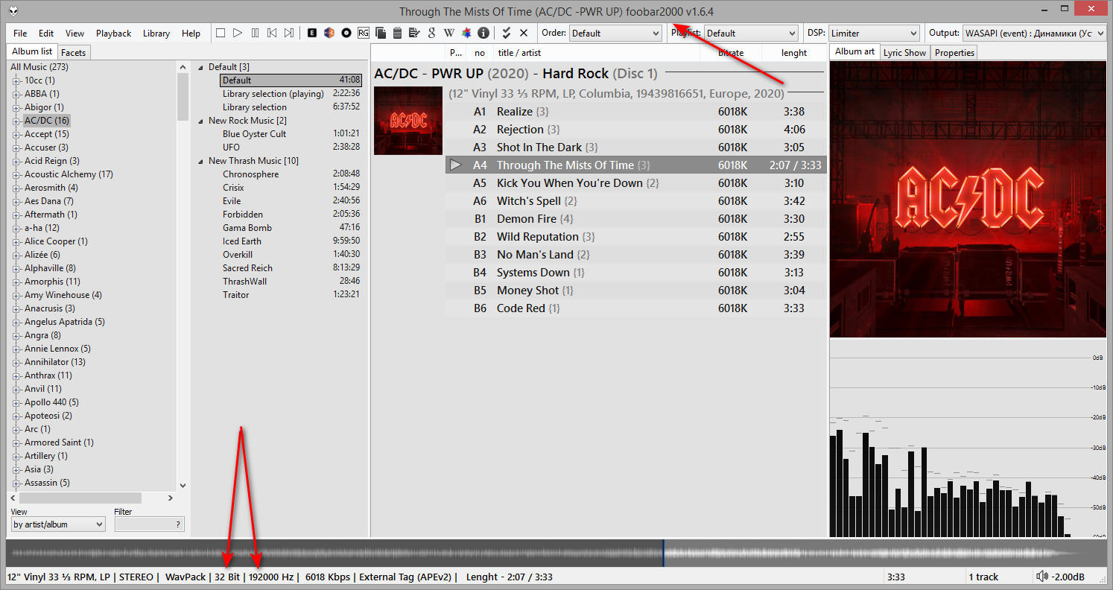Switch to the Album list tab
The width and height of the screenshot is (1113, 590).
coord(32,51)
